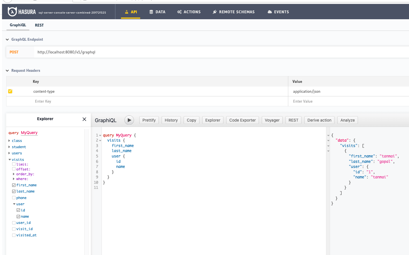Viewport: 409px width, 255px height.
Task: Open the Code Exporter
Action: pyautogui.click(x=242, y=120)
